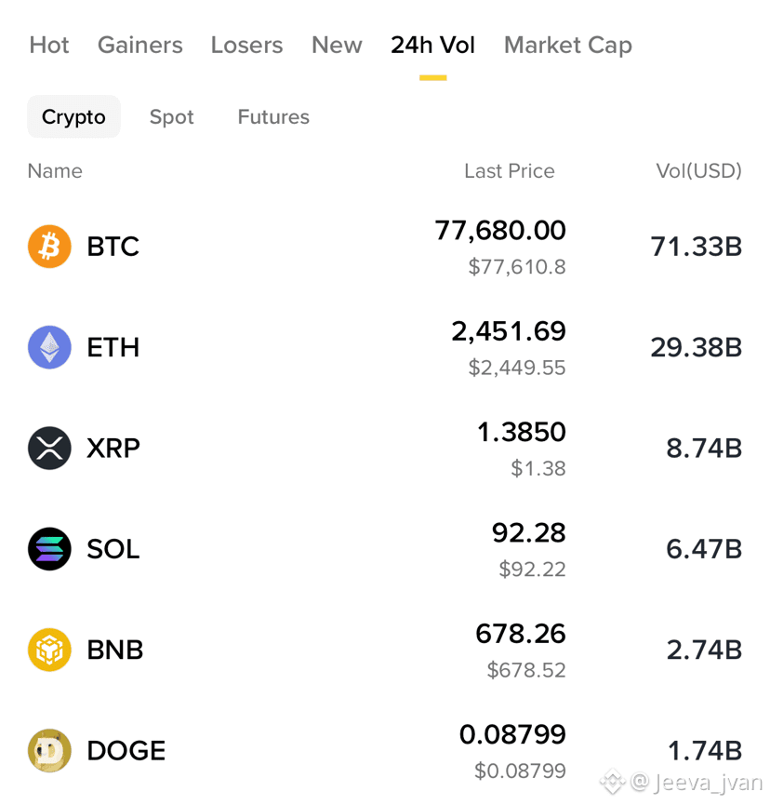Select the Crypto filter pill
Image resolution: width=770 pixels, height=805 pixels.
click(73, 116)
